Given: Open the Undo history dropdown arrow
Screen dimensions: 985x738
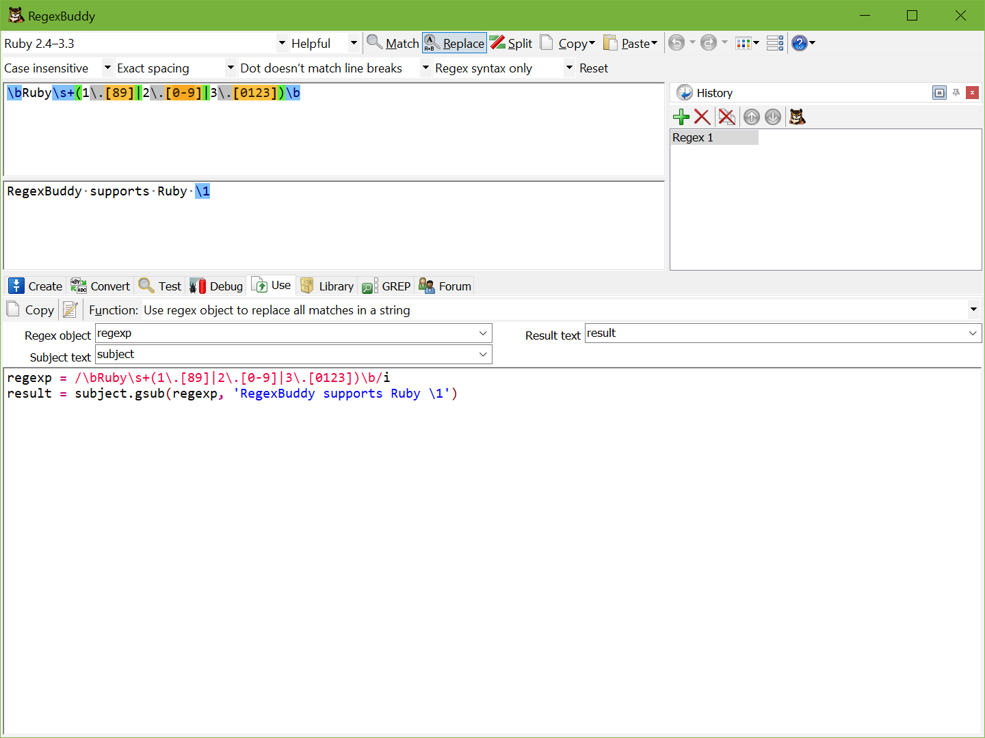Looking at the screenshot, I should [692, 43].
